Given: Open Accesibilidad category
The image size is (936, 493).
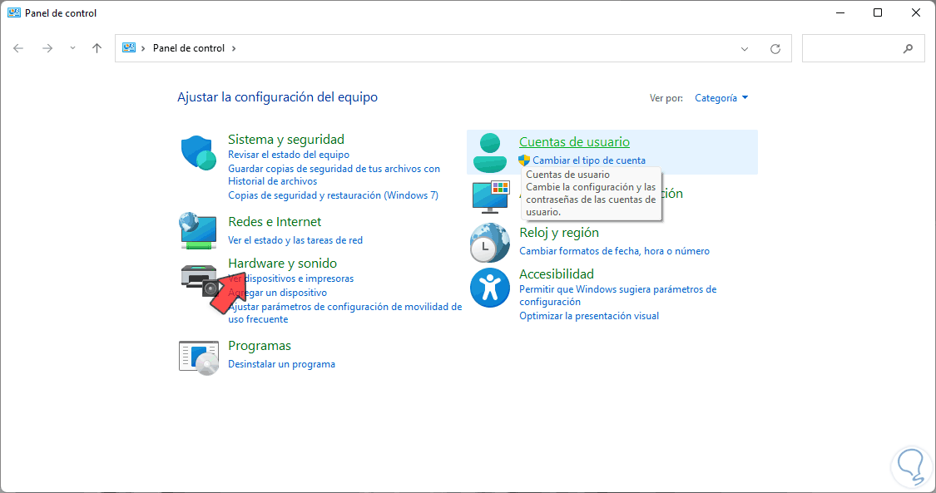Looking at the screenshot, I should 557,274.
